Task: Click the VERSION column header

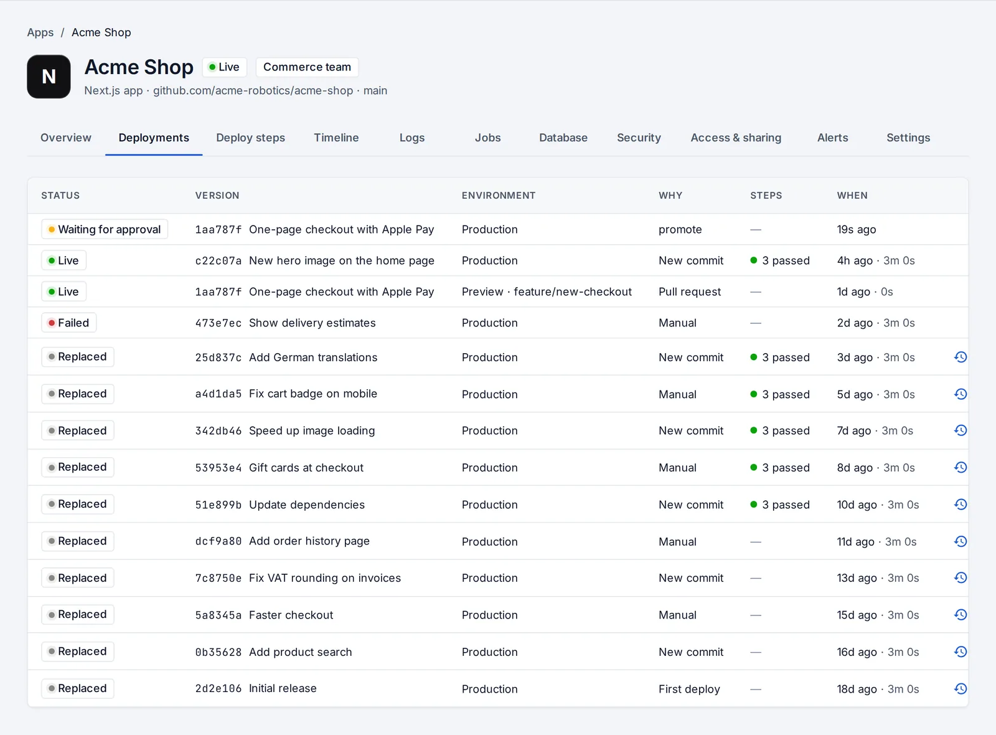Action: 217,196
